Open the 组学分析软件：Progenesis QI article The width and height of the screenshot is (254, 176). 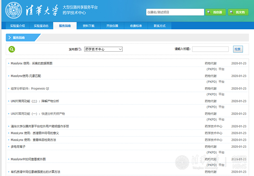[30, 88]
